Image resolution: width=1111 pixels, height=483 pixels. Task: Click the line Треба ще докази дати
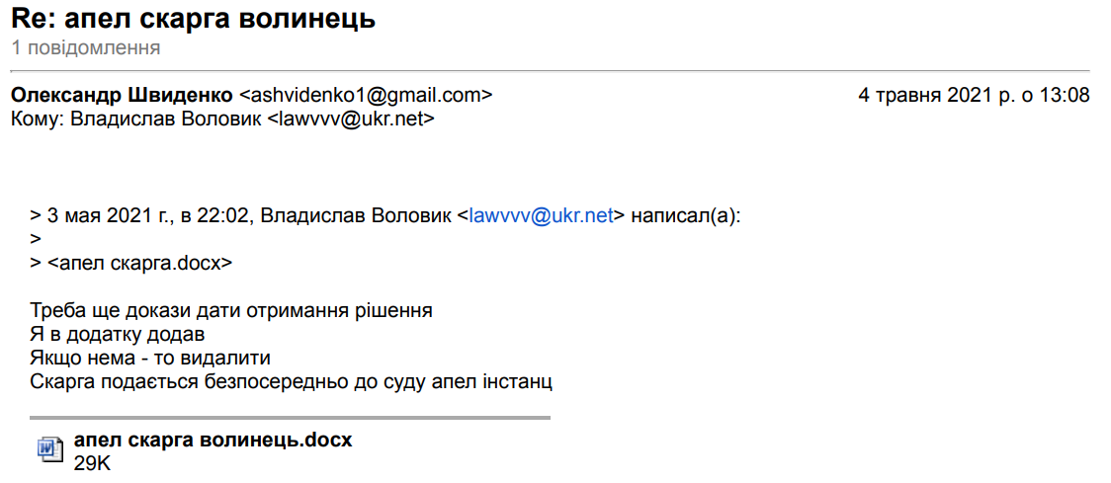[x=231, y=310]
